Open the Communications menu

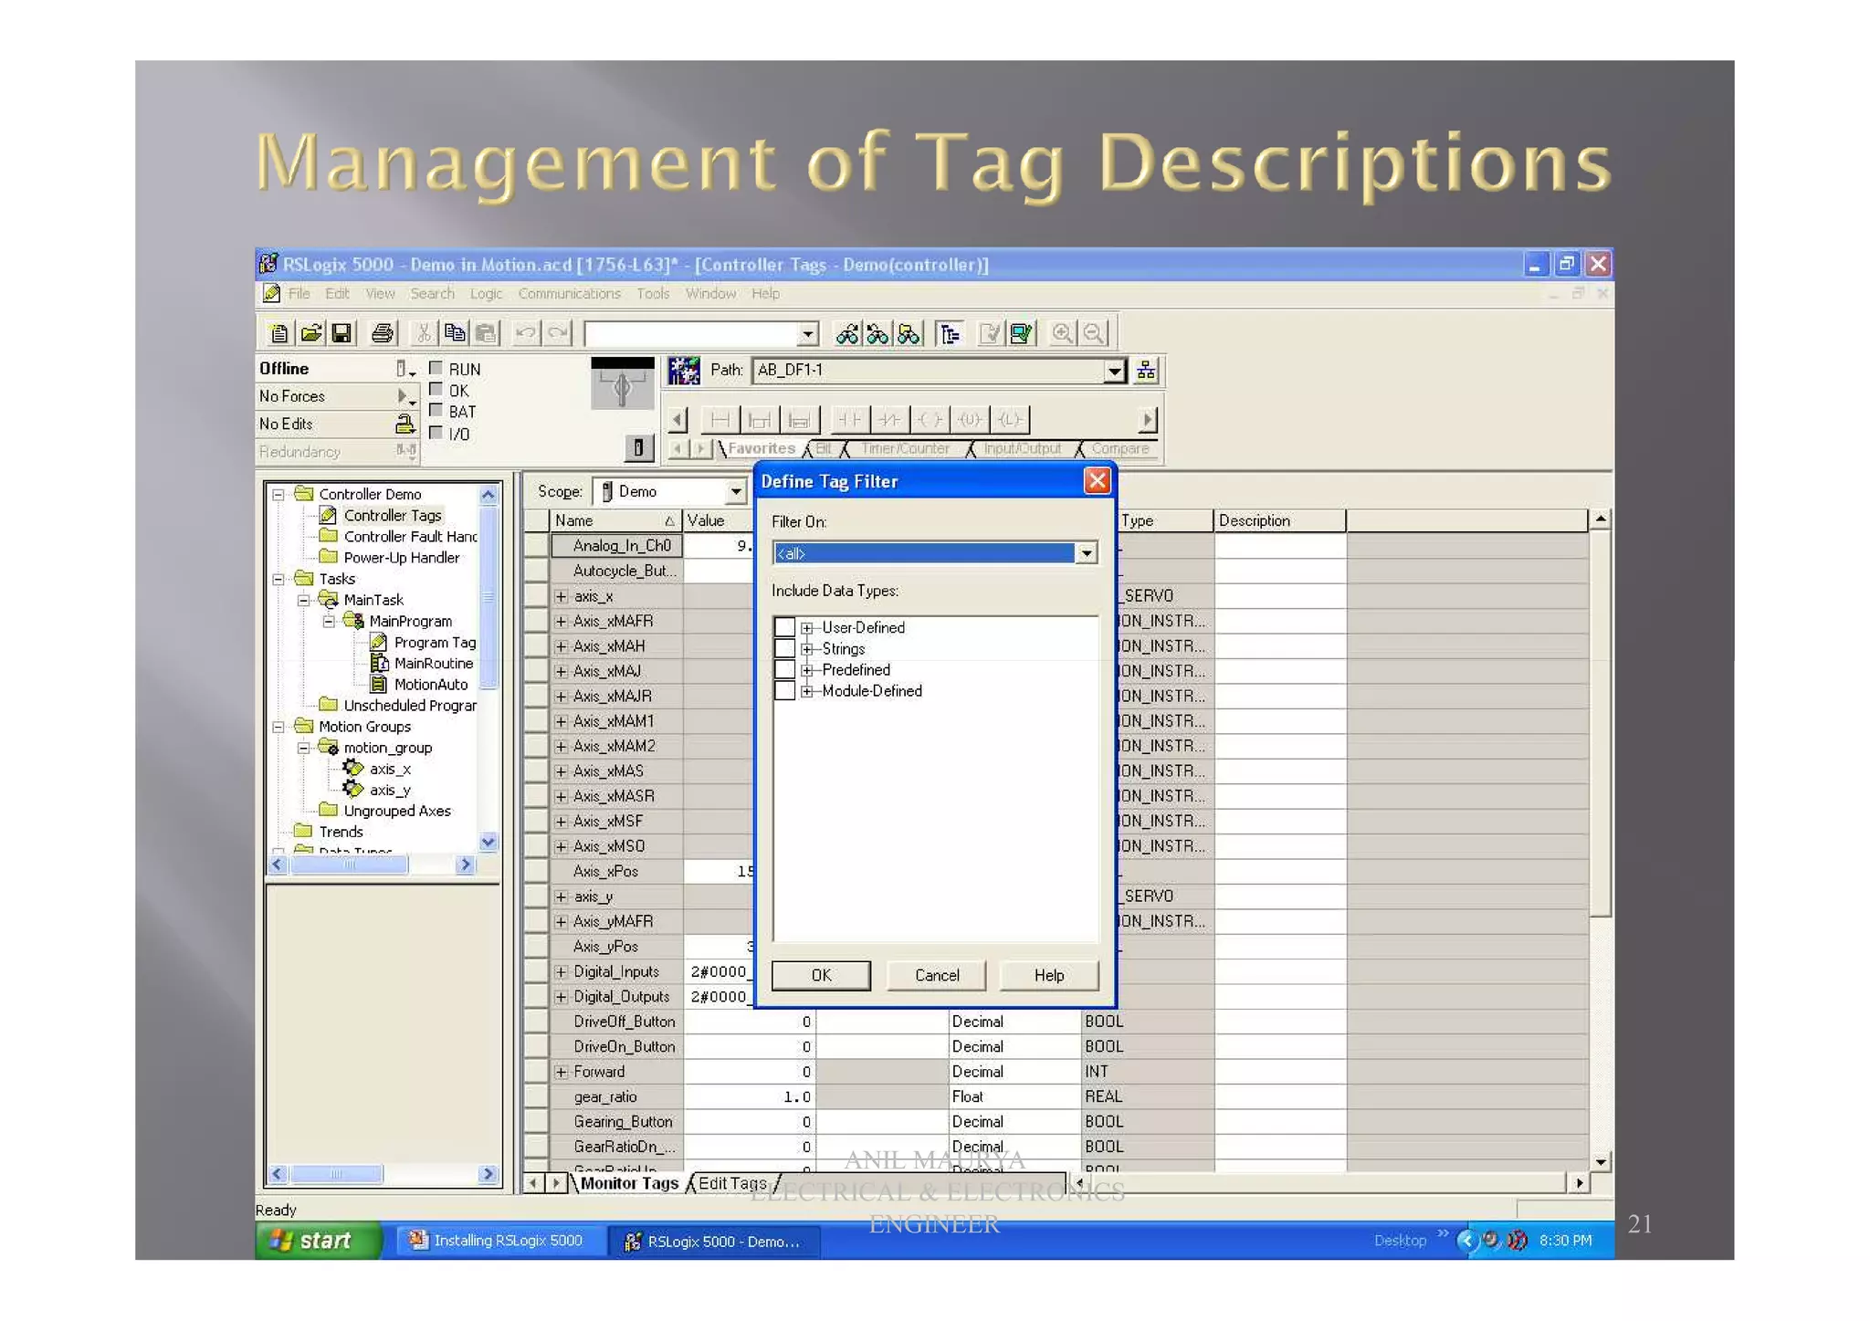569,294
